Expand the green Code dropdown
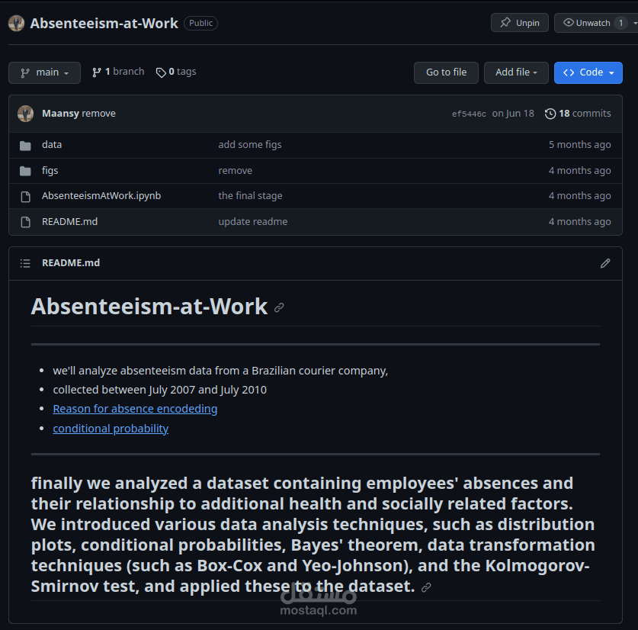 coord(588,72)
